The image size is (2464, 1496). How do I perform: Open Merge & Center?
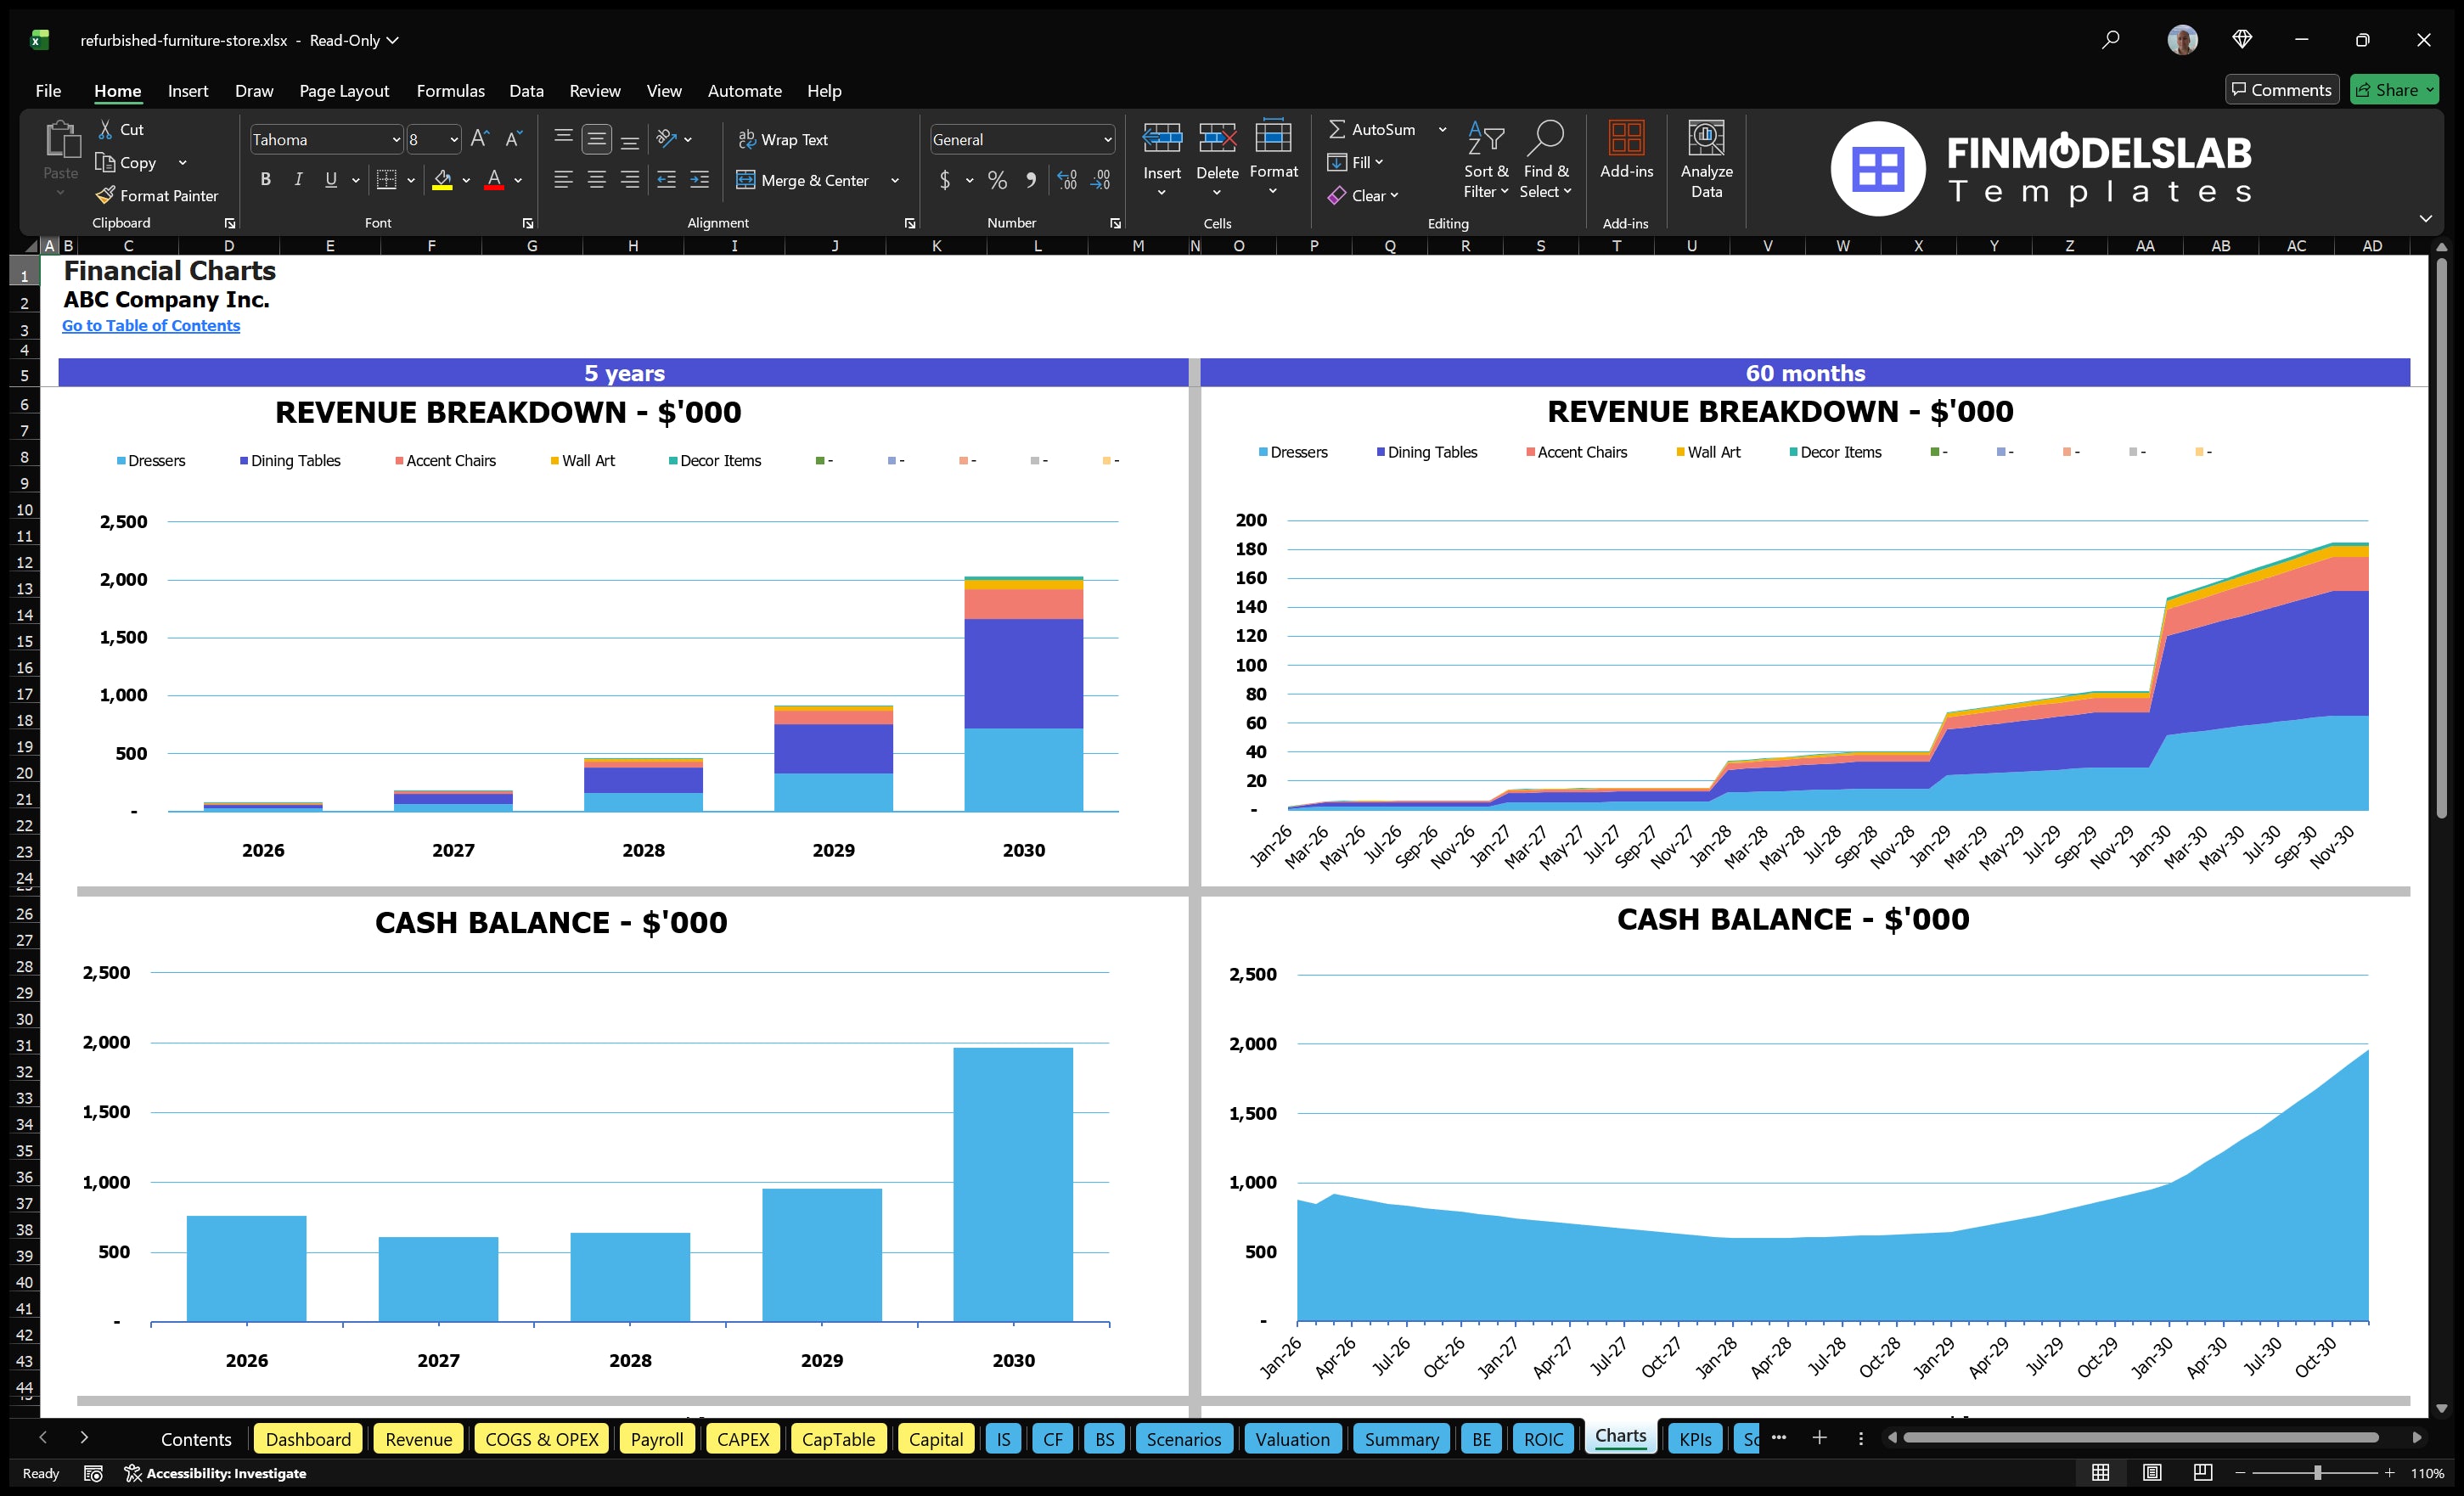[804, 180]
